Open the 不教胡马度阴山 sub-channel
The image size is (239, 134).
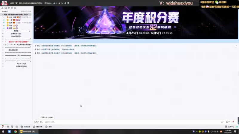click(16, 36)
